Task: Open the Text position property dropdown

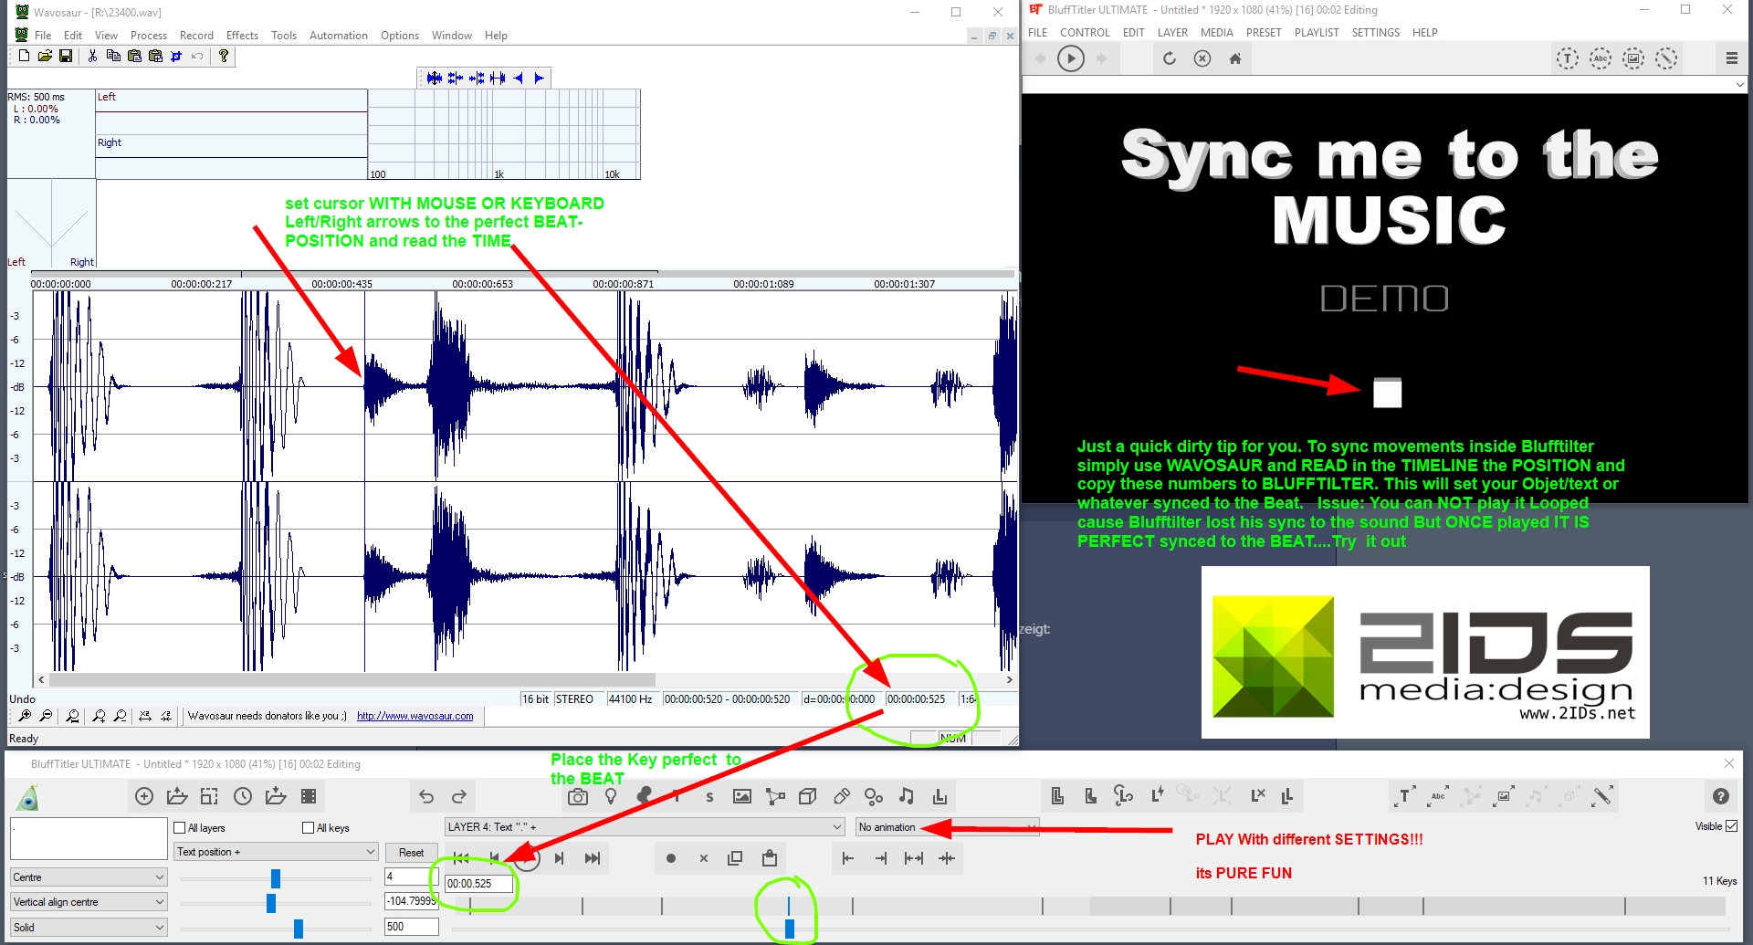Action: coord(276,851)
